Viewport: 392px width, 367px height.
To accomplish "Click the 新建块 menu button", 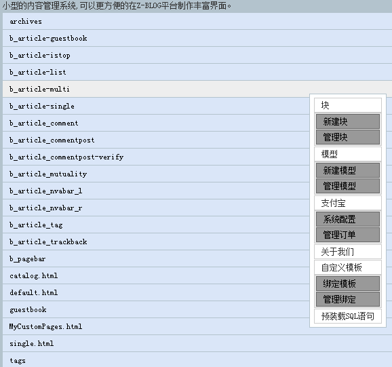I will pos(348,121).
